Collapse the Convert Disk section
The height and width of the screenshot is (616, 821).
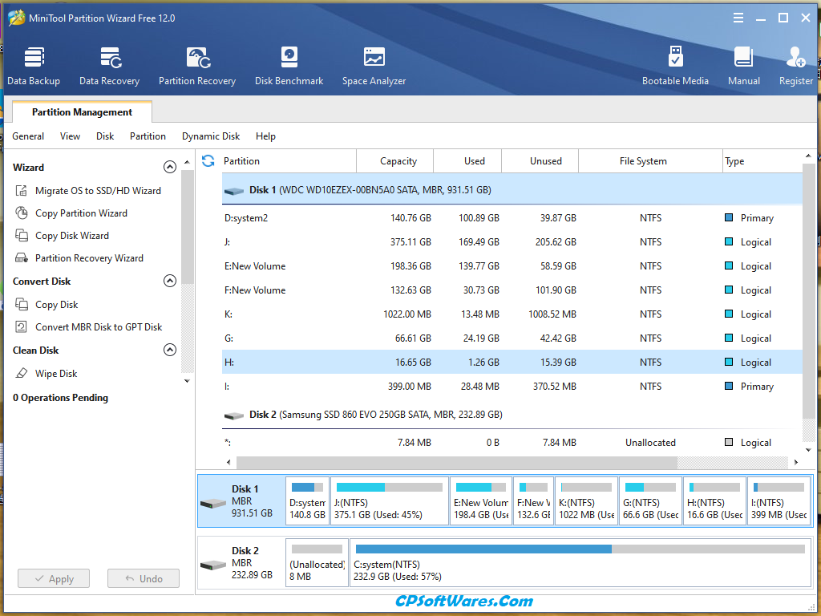click(x=170, y=281)
